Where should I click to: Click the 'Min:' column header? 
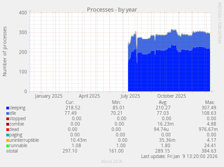pyautogui.click(x=116, y=102)
